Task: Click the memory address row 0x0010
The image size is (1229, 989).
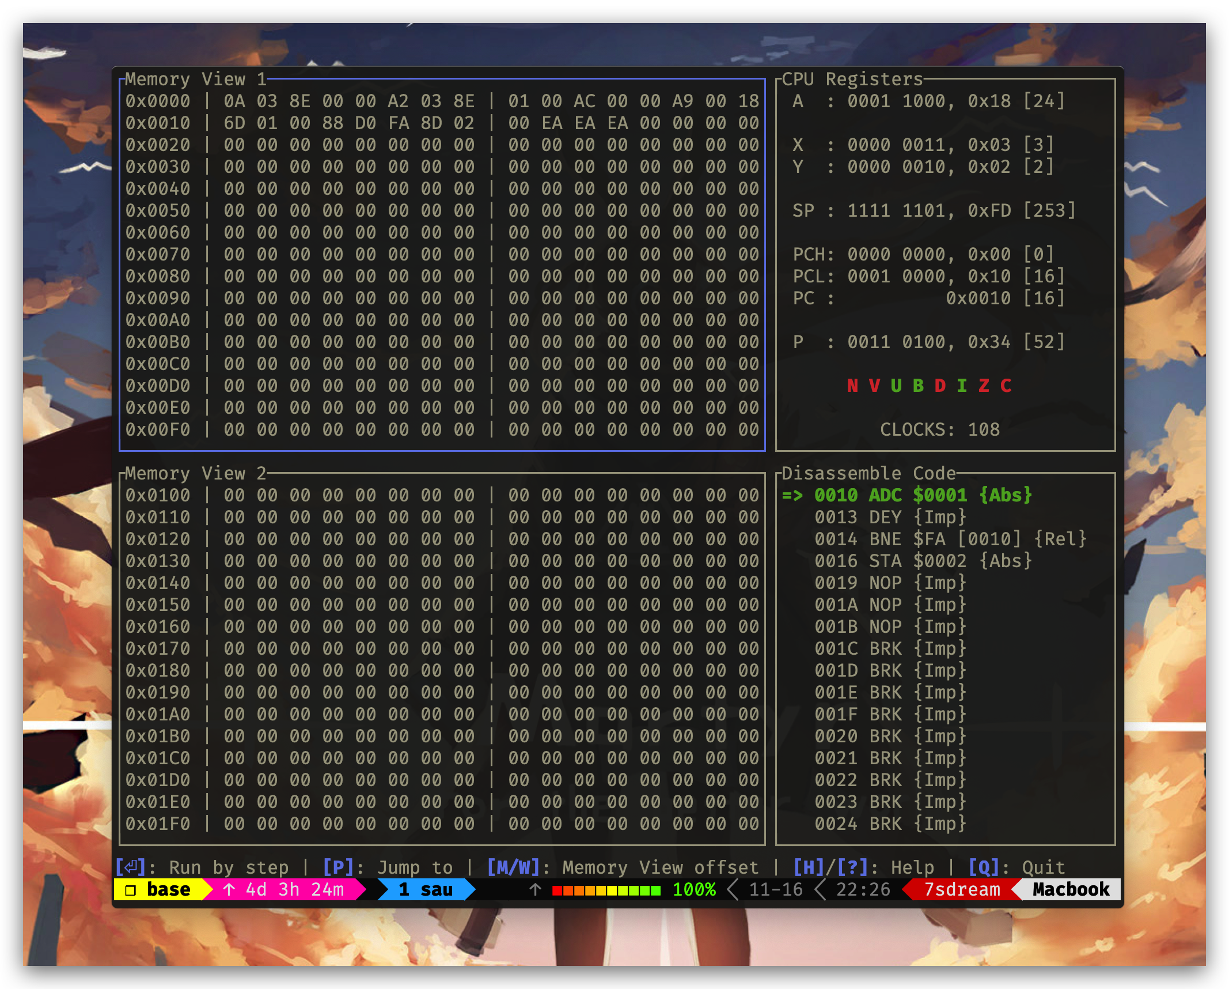Action: tap(442, 123)
